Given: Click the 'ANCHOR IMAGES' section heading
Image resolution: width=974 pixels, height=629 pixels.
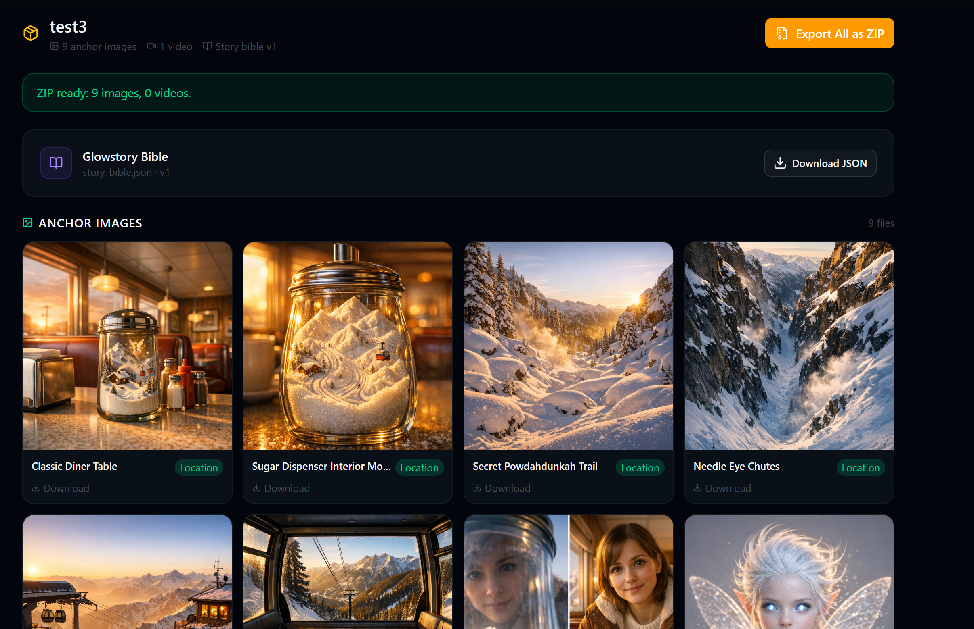Looking at the screenshot, I should tap(90, 223).
